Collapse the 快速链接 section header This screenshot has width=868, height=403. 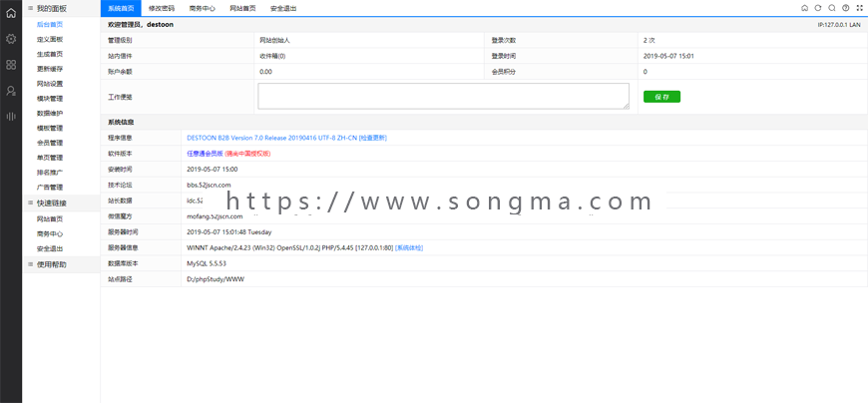[x=61, y=203]
